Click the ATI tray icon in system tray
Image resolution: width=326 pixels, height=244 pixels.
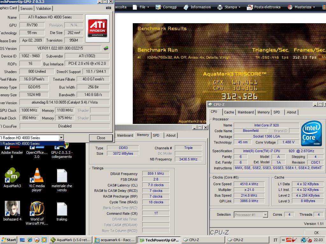(288, 240)
